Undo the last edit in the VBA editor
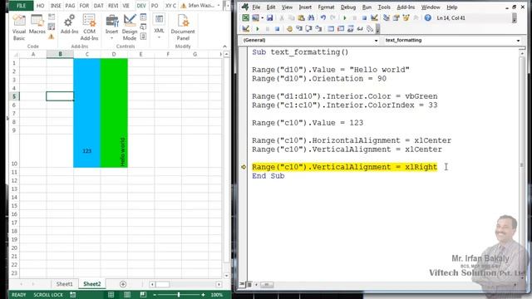The width and height of the screenshot is (532, 299). point(323,18)
